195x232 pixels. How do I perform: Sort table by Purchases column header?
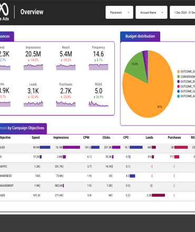pos(174,138)
